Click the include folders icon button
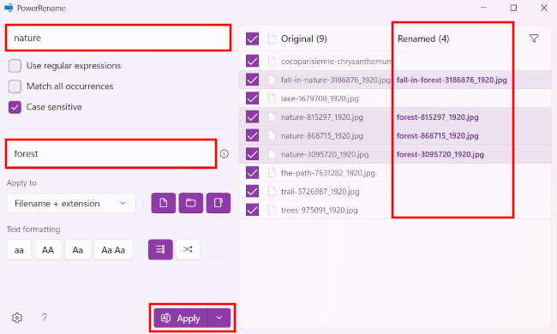557x334 pixels. [191, 203]
